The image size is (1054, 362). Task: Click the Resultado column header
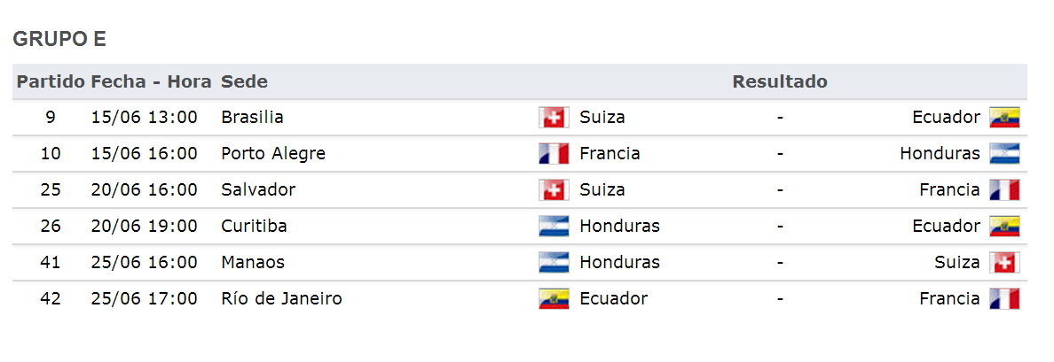pyautogui.click(x=780, y=81)
